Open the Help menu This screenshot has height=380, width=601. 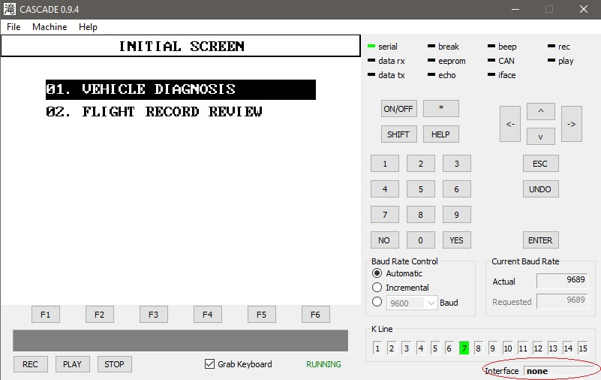click(88, 27)
